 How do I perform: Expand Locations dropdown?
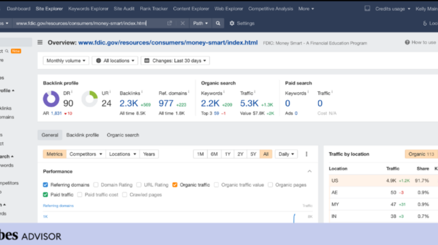(x=122, y=154)
